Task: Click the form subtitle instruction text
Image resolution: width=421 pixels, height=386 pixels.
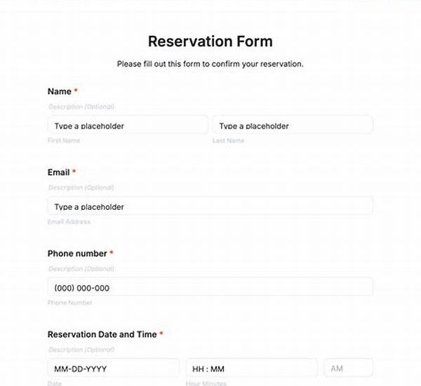Action: click(210, 64)
